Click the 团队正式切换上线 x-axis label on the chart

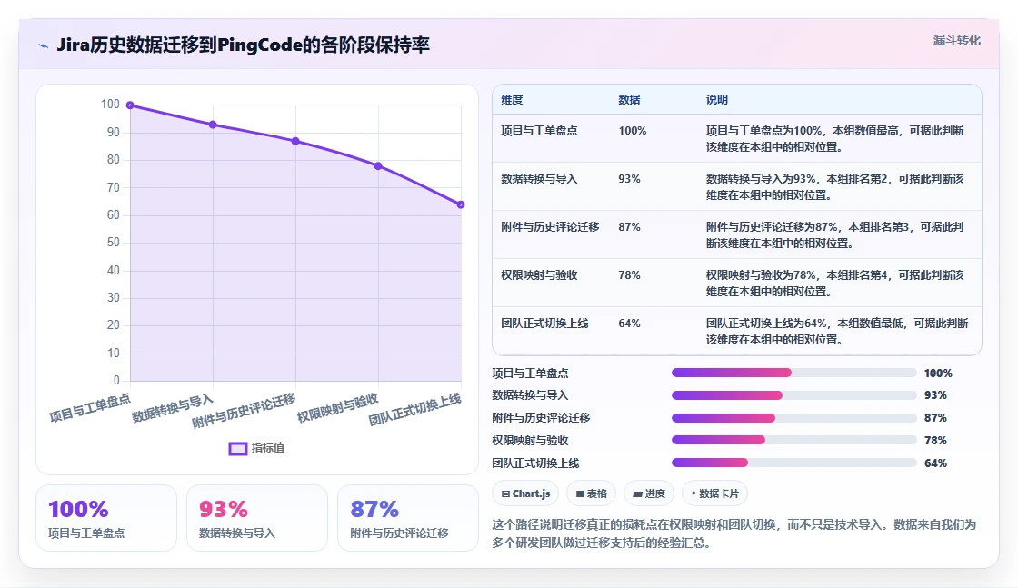coord(414,410)
